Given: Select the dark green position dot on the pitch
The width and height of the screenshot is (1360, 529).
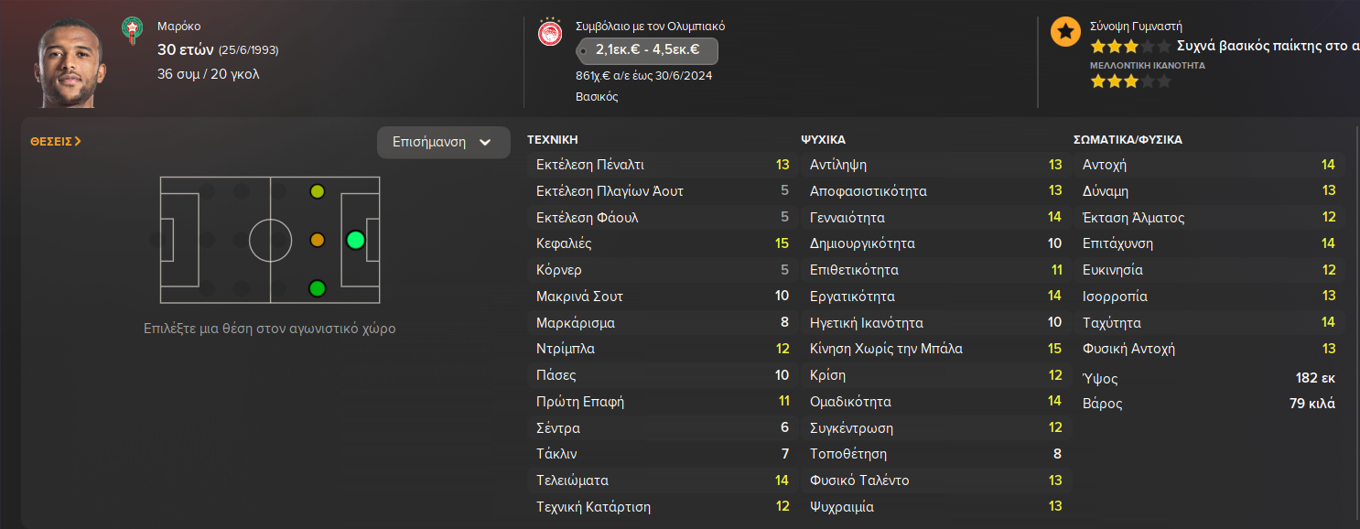Looking at the screenshot, I should (x=317, y=288).
